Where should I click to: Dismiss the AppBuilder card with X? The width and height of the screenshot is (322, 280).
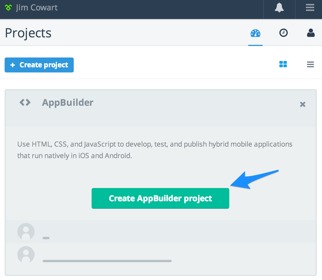point(302,104)
